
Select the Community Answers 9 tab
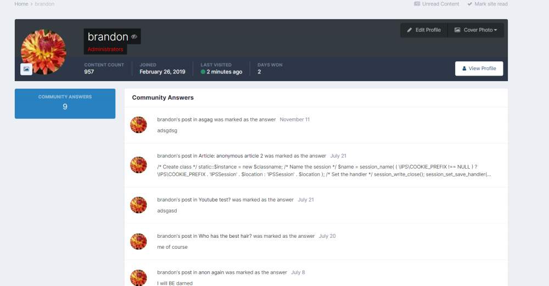point(65,104)
